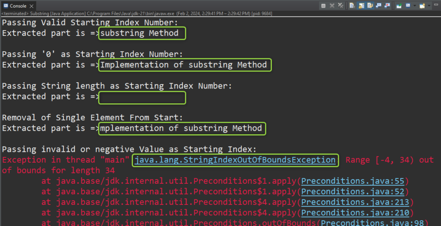The image size is (441, 226).
Task: Toggle show console when standard error changes
Action: tap(387, 5)
